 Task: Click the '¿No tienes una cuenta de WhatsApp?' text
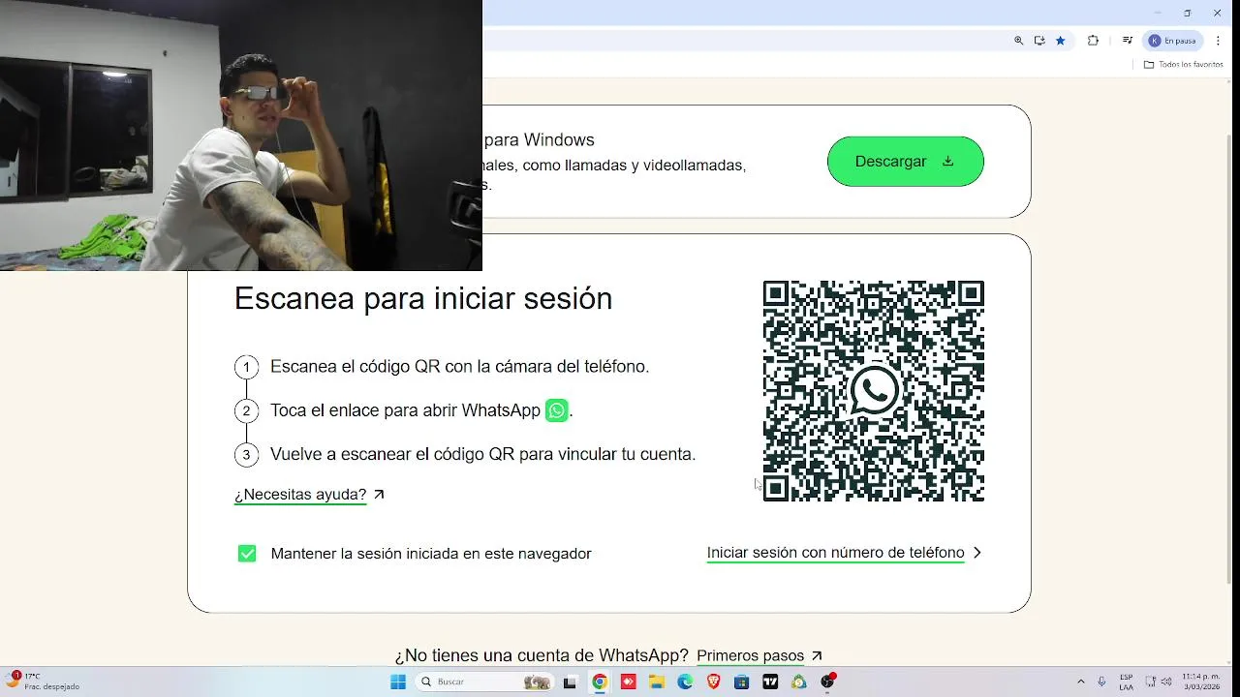click(542, 655)
